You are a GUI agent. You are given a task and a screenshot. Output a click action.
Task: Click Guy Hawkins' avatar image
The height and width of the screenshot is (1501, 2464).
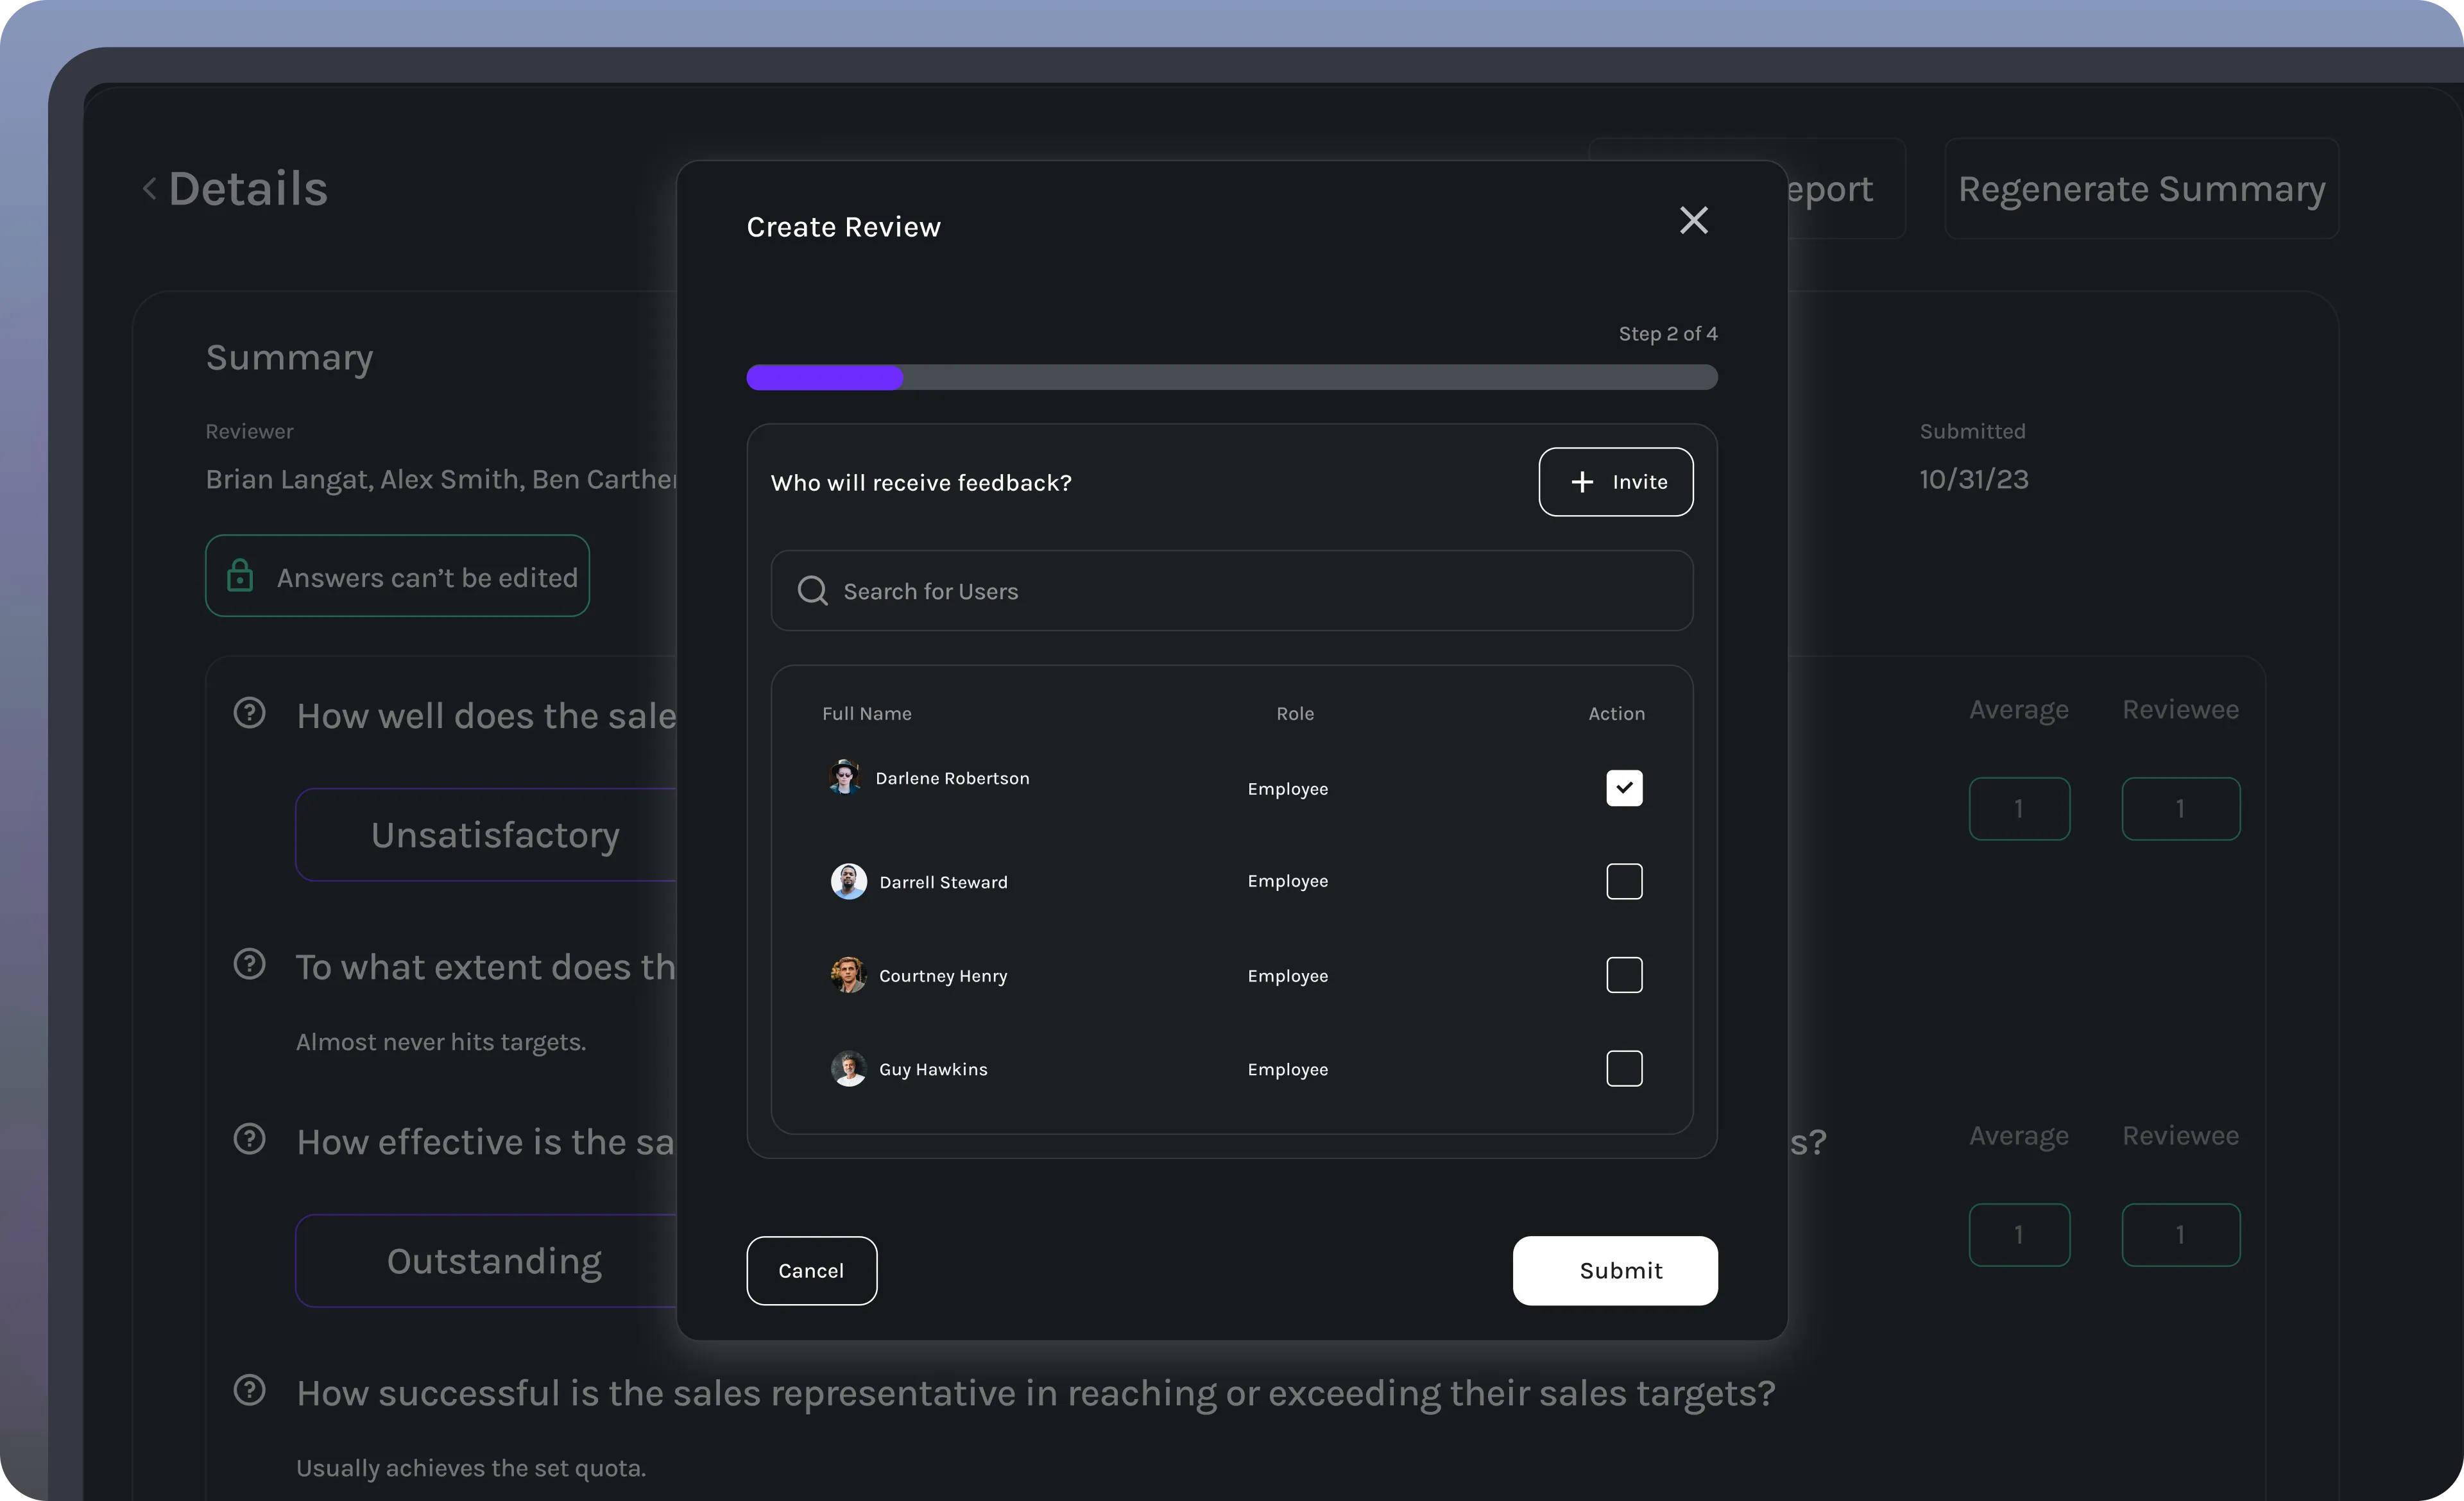coord(848,1069)
